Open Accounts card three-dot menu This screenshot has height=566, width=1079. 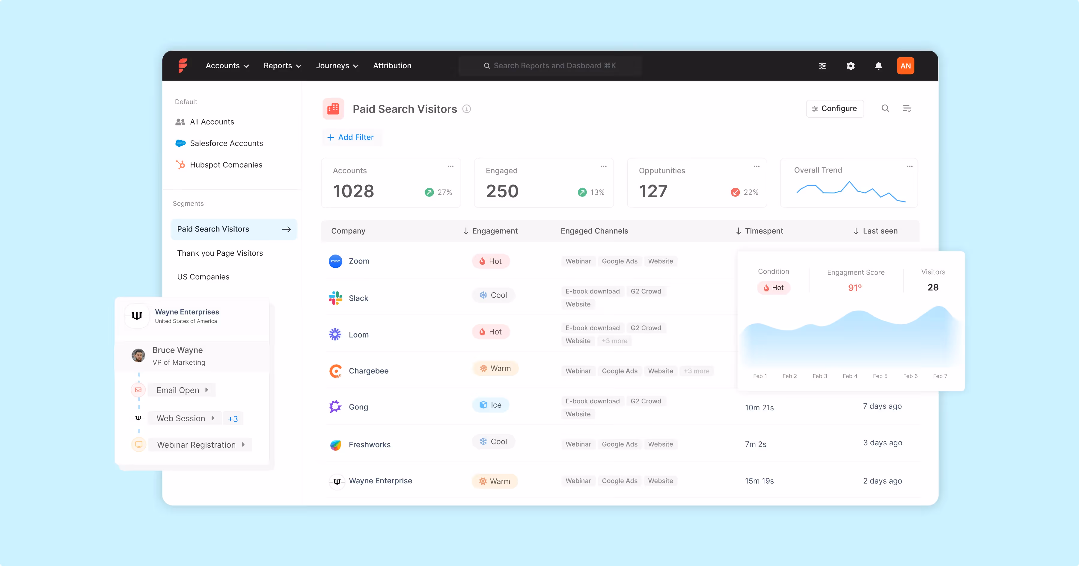click(450, 166)
